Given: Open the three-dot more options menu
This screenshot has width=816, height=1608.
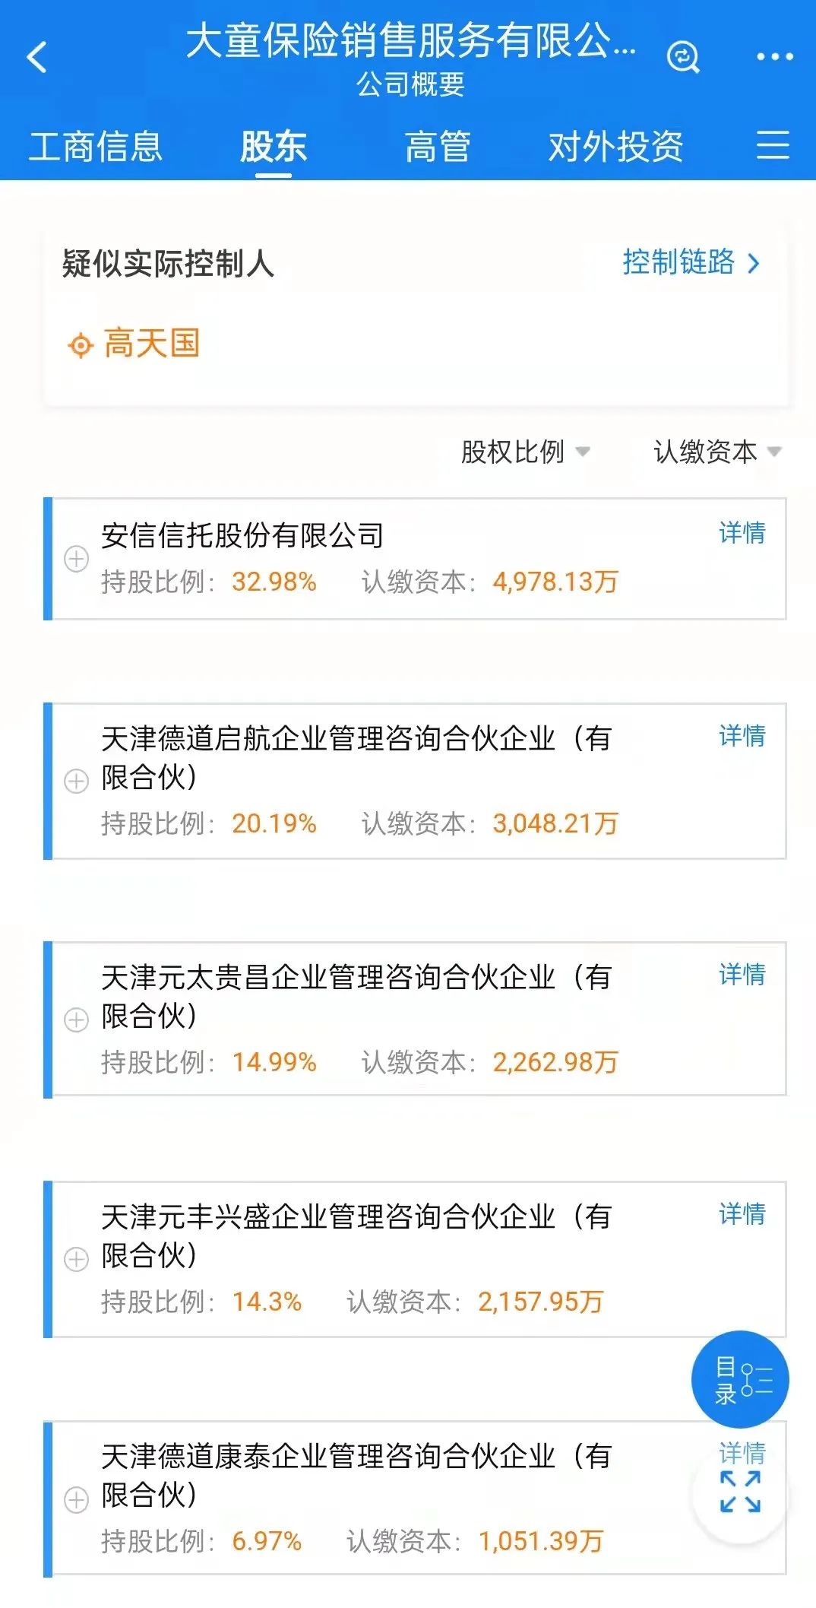Looking at the screenshot, I should click(x=774, y=57).
